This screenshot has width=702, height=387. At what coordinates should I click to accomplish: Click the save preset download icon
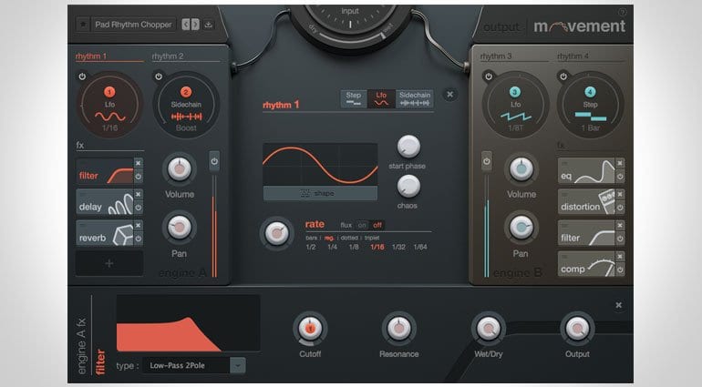point(208,25)
